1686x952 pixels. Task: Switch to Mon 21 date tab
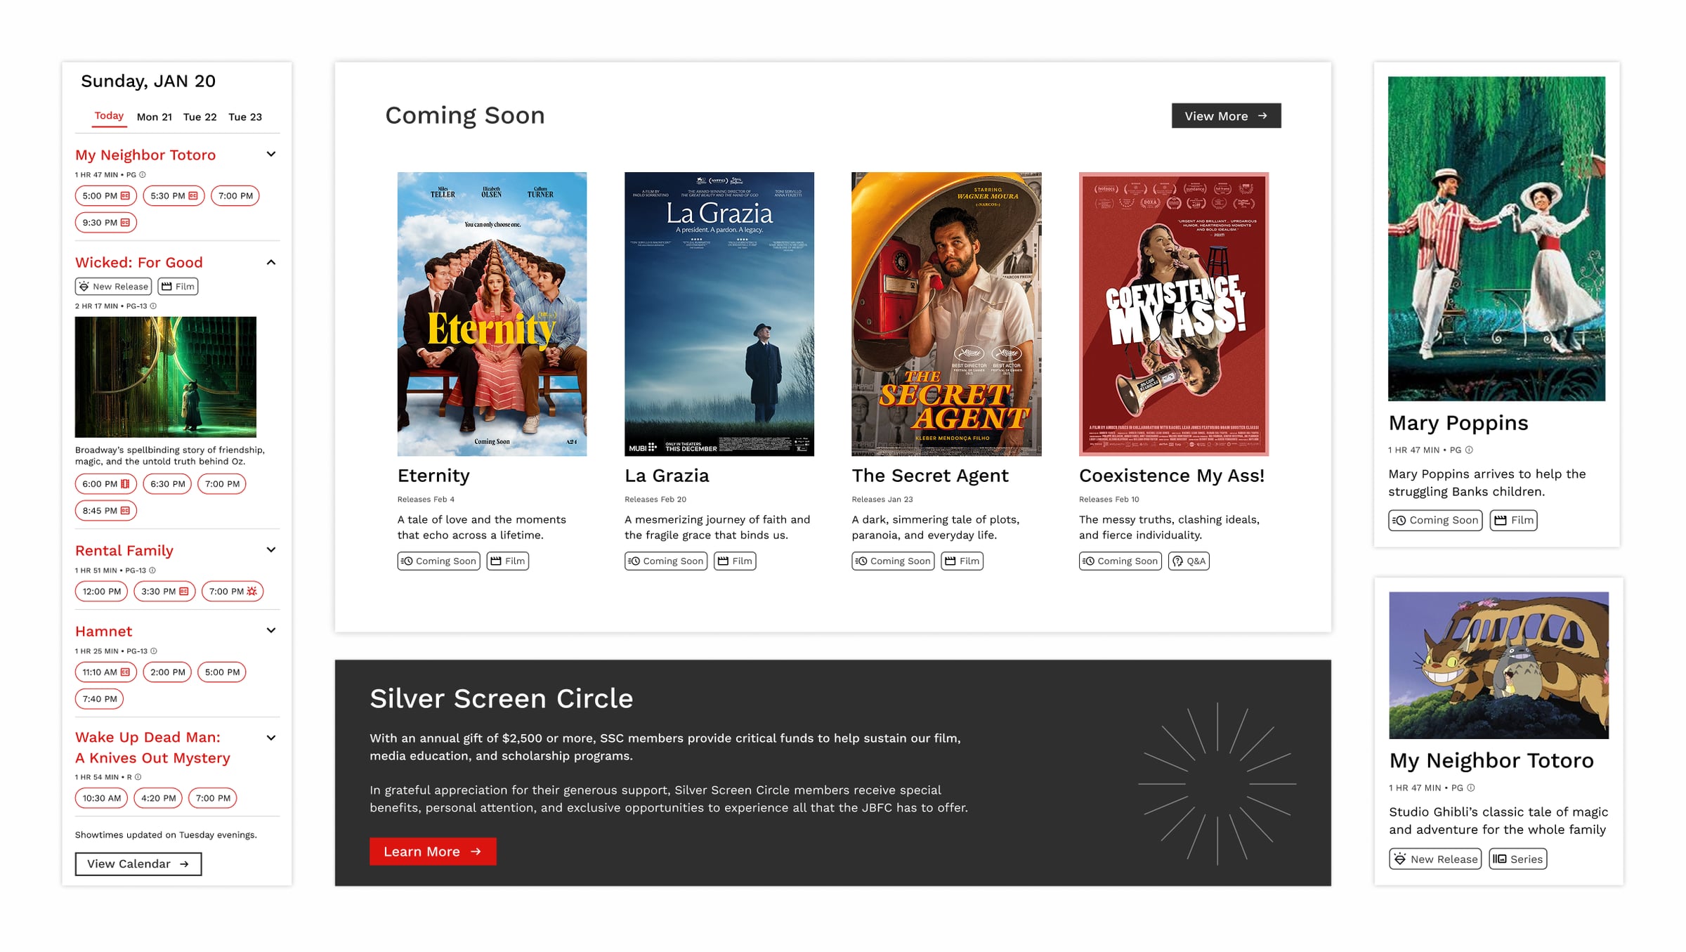coord(155,117)
